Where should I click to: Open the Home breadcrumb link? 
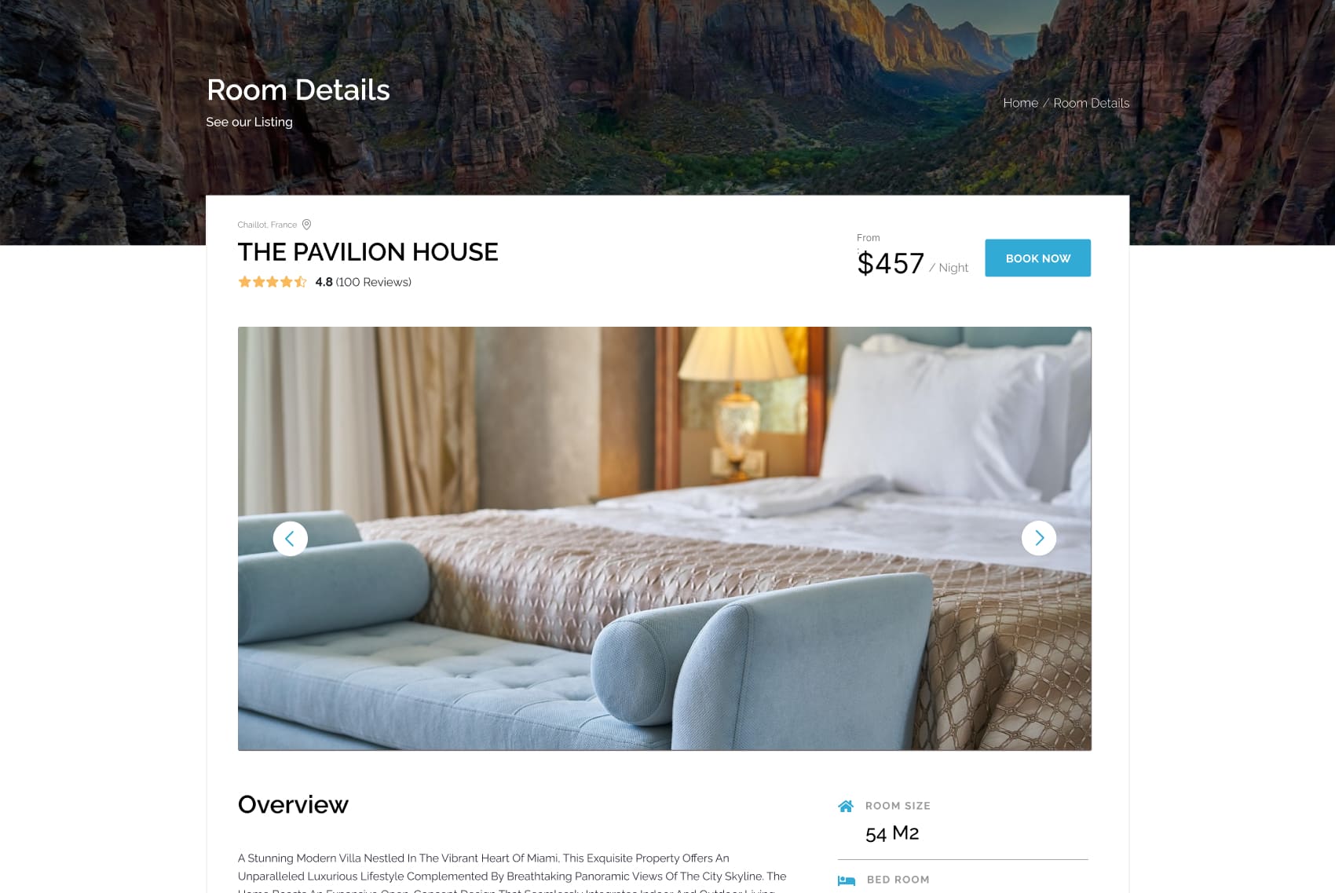click(1020, 103)
